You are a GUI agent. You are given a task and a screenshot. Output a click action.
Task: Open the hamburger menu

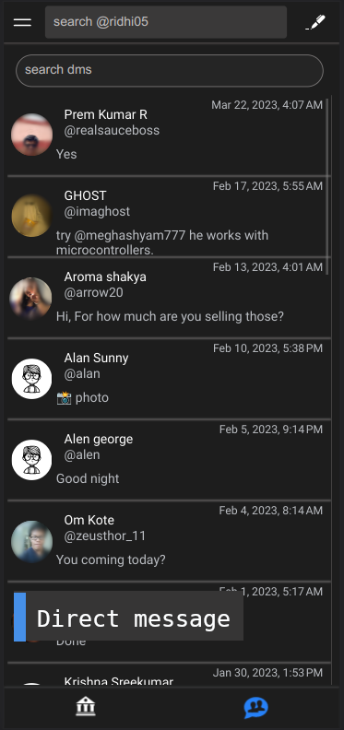22,22
